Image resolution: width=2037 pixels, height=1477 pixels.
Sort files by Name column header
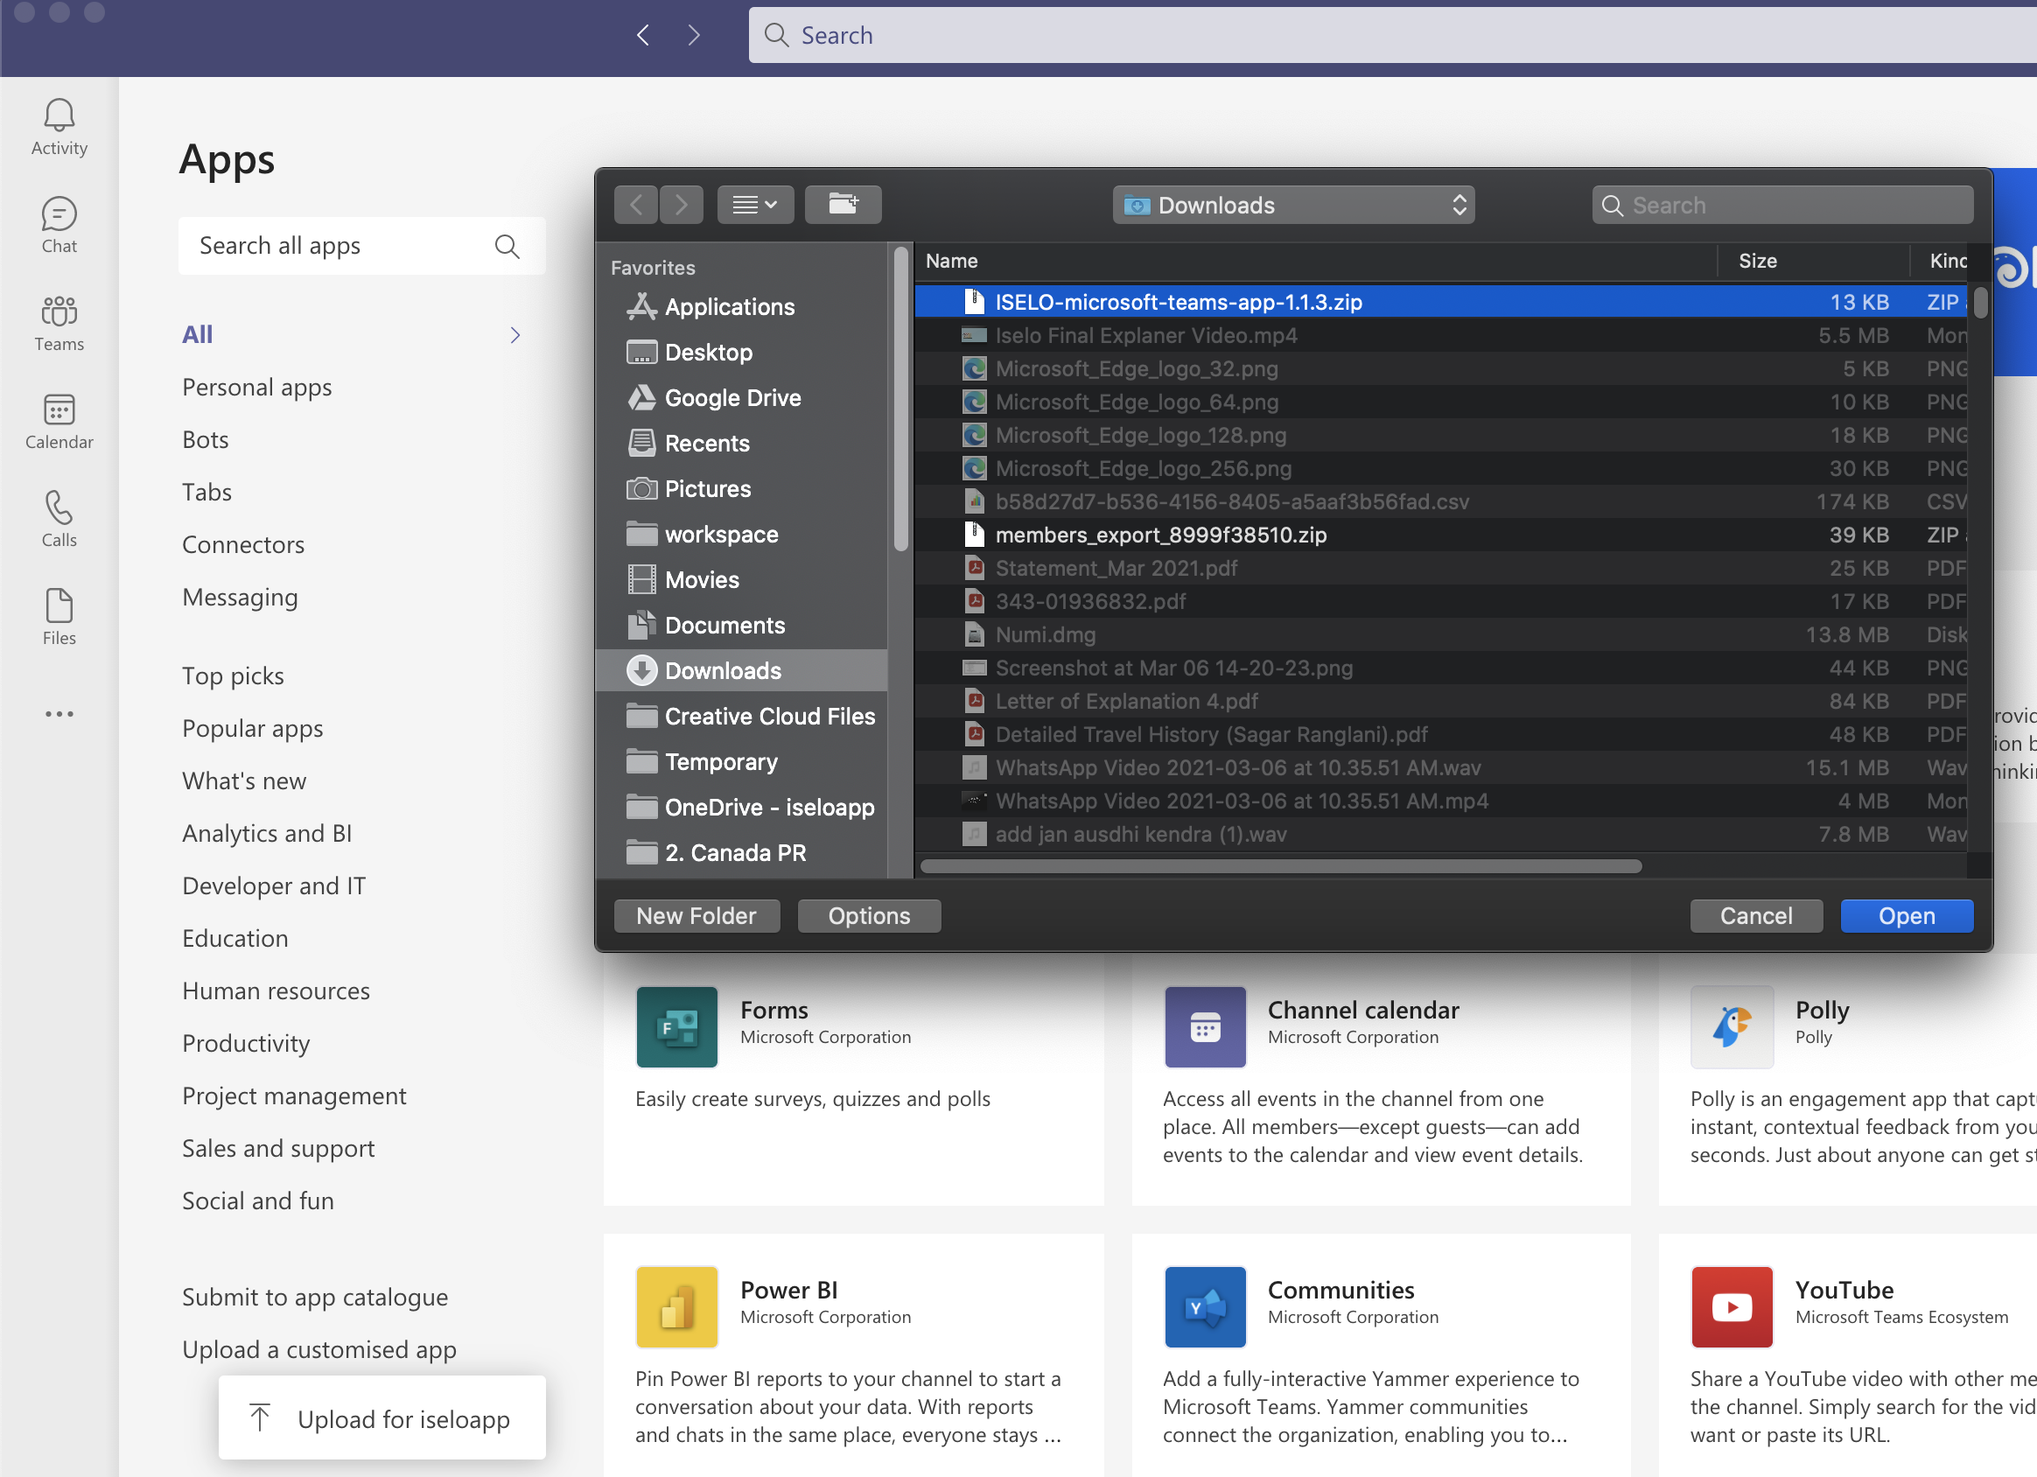pos(1316,261)
